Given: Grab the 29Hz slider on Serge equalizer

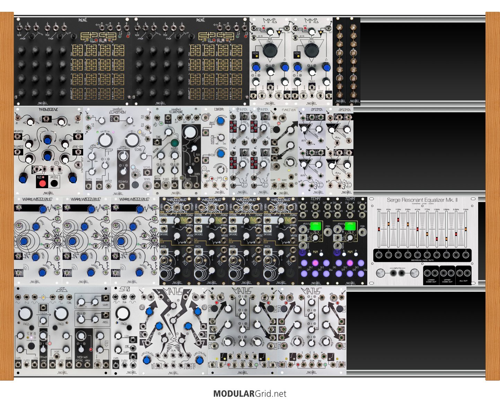Looking at the screenshot, I should tap(379, 229).
